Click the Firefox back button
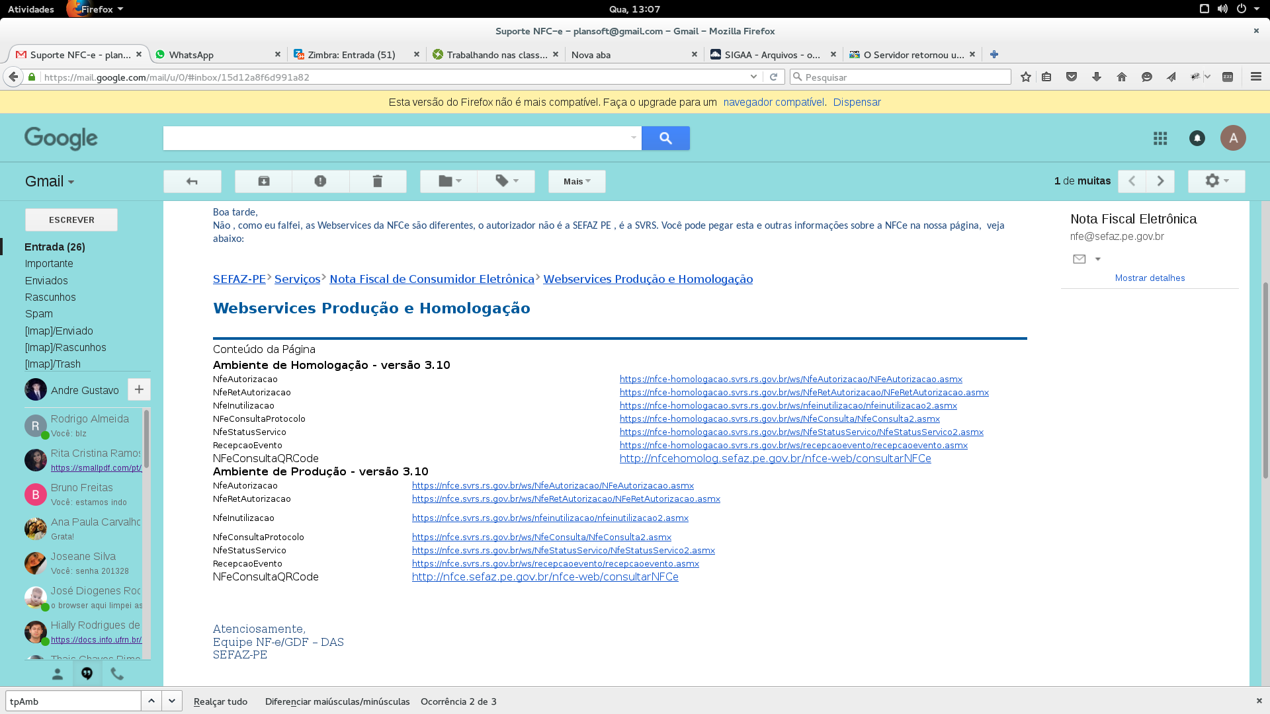 pos(13,77)
